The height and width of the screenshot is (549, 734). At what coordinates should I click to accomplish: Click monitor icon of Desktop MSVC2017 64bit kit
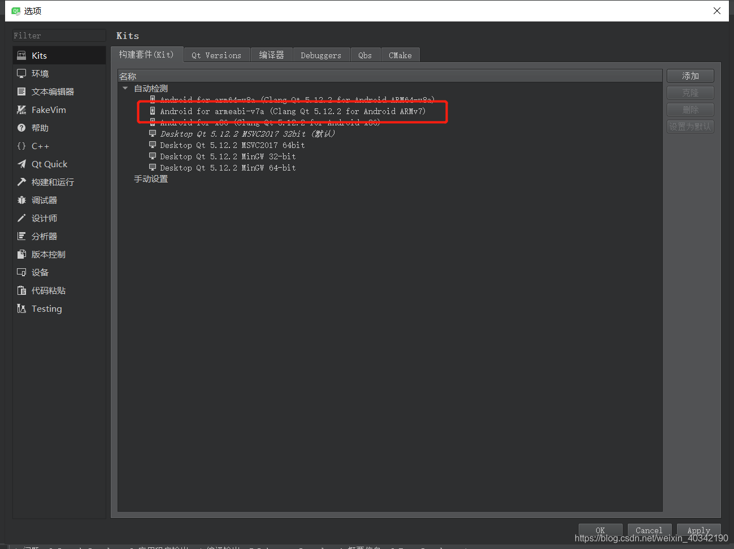click(153, 145)
